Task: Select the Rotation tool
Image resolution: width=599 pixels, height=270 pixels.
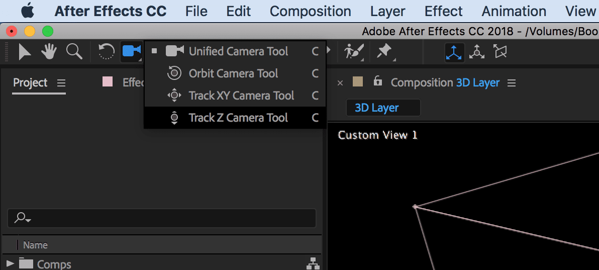Action: (106, 51)
